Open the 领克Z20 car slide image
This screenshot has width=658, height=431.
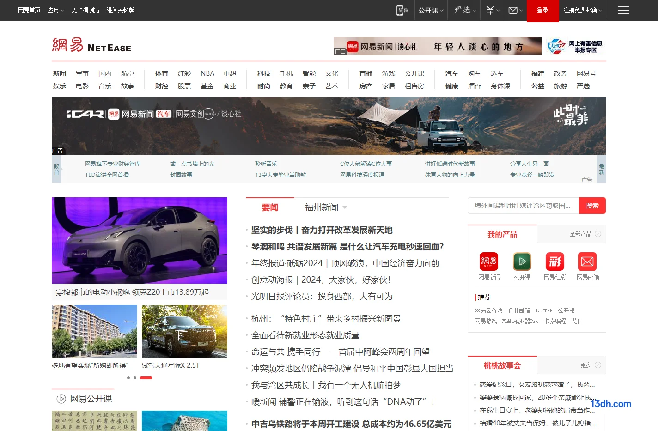point(140,240)
